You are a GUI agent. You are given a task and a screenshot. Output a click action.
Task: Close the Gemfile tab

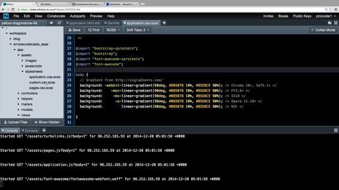(x=105, y=23)
